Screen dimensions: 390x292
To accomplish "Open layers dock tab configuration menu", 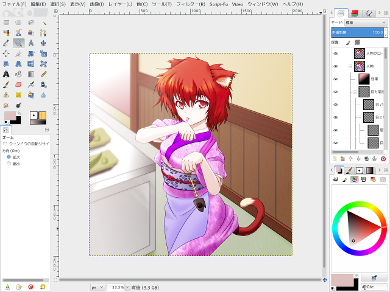I will (x=386, y=13).
